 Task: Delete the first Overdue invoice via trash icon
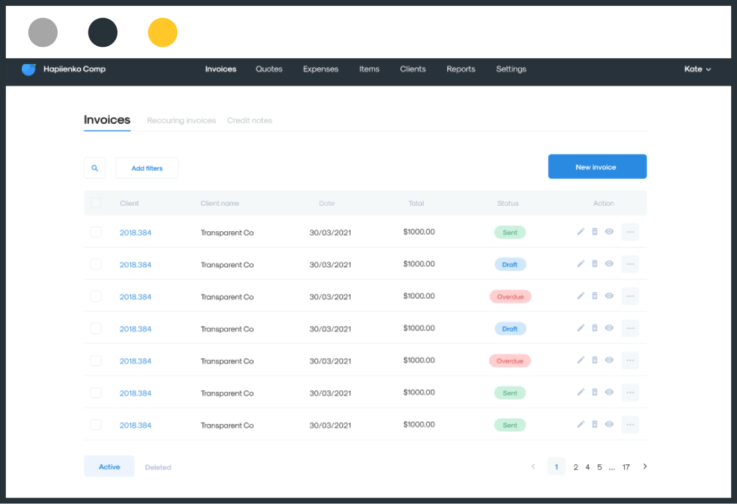point(594,296)
